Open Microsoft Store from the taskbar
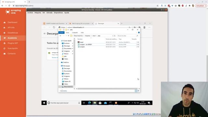 point(100,103)
